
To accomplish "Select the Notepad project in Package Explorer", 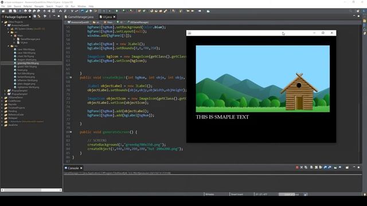I will [x=13, y=118].
